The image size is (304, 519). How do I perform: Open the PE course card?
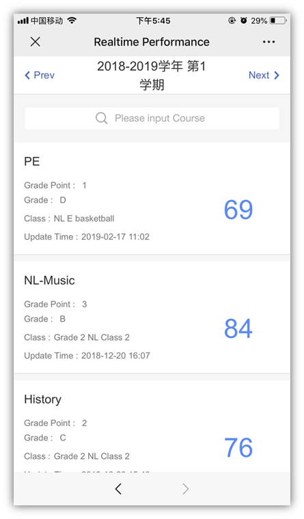coord(152,198)
